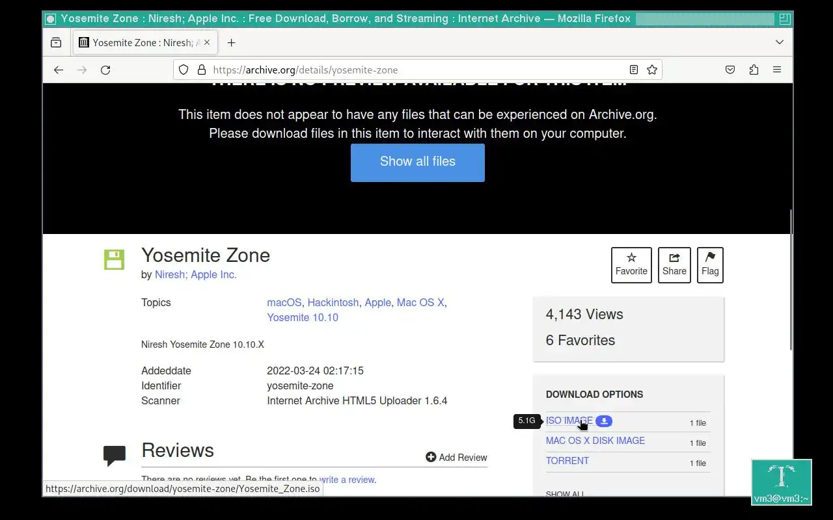The height and width of the screenshot is (520, 833).
Task: Click the site security padlock icon
Action: point(201,70)
